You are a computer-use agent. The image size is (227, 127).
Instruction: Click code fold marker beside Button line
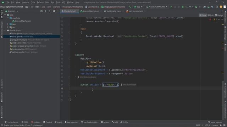tap(69, 85)
